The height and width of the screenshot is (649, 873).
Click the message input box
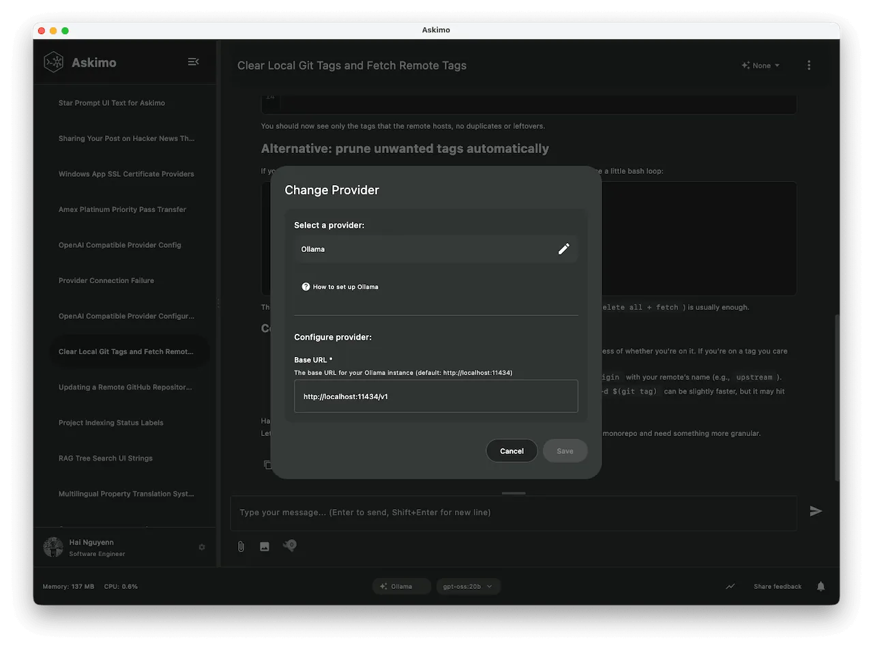click(x=513, y=513)
